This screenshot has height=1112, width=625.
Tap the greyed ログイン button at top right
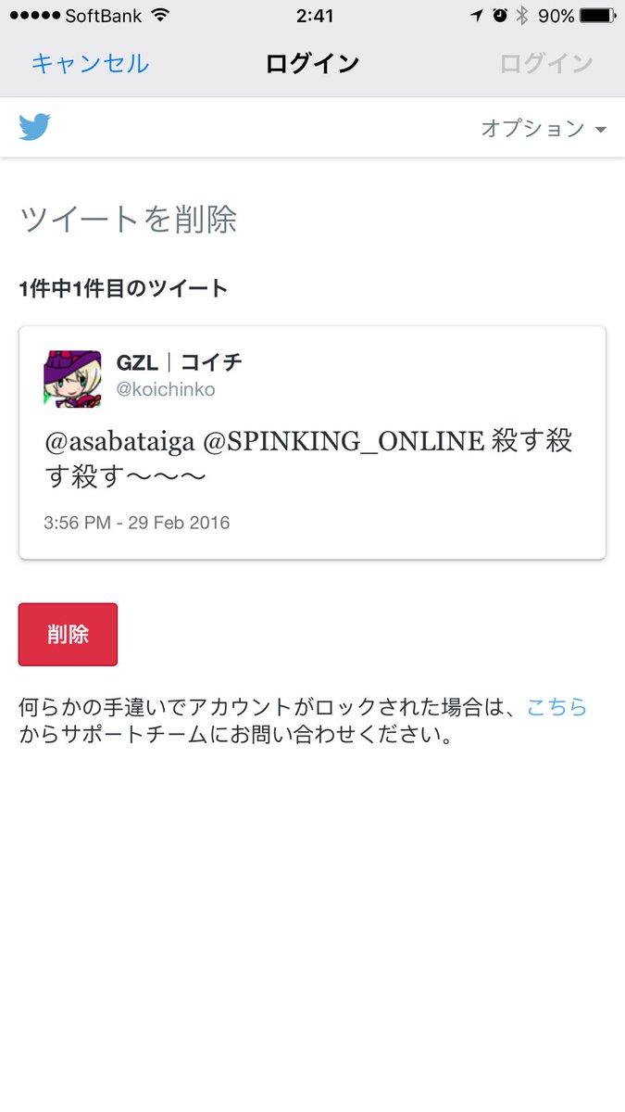[x=546, y=63]
